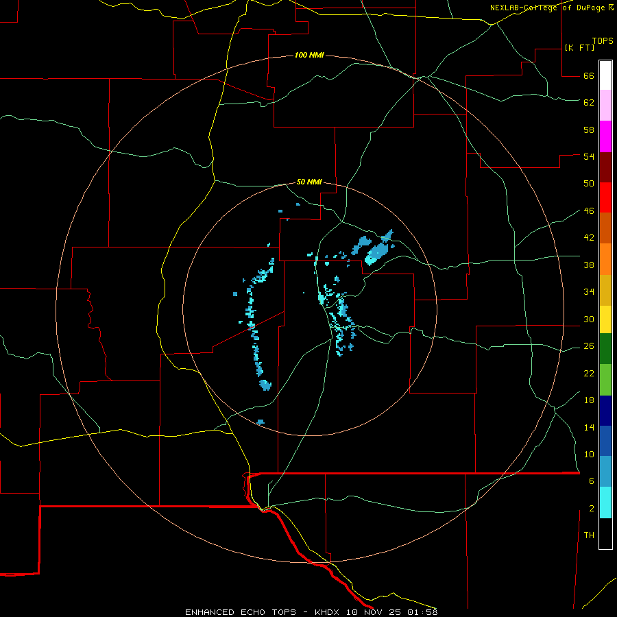Click the legend value "26"

(x=589, y=346)
